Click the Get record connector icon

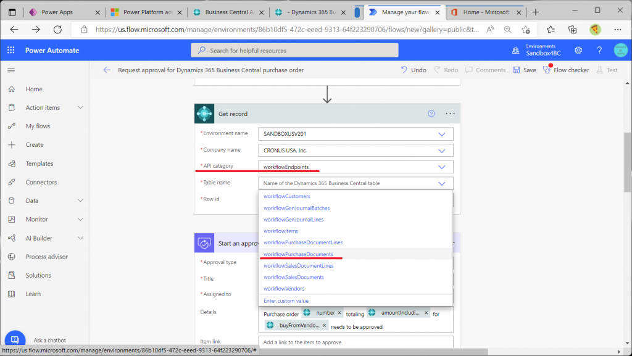[204, 114]
